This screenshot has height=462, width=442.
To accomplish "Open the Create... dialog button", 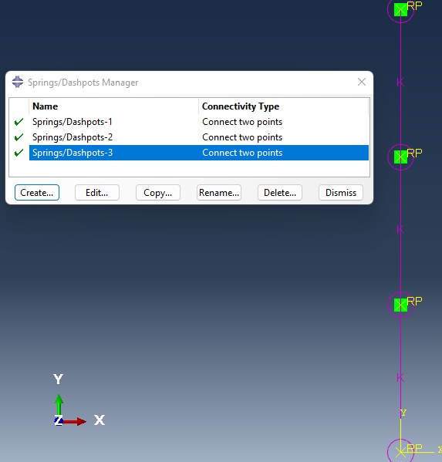I will click(37, 192).
